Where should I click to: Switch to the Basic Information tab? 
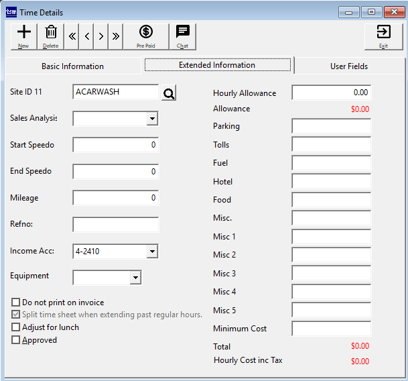tap(72, 66)
